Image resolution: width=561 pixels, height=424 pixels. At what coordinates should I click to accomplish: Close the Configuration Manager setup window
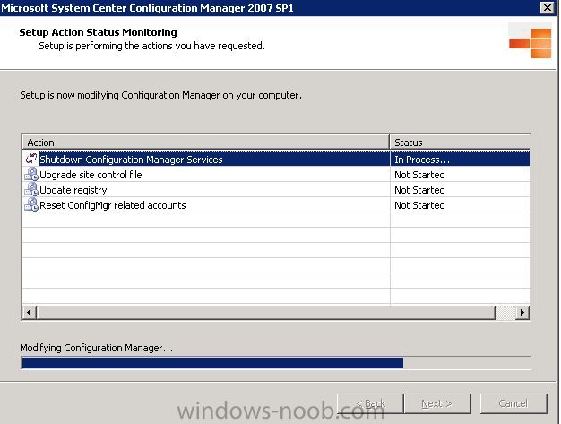pos(548,7)
